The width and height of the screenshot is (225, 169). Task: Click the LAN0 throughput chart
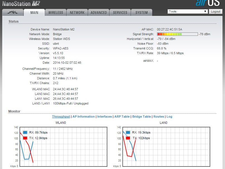point(166,147)
